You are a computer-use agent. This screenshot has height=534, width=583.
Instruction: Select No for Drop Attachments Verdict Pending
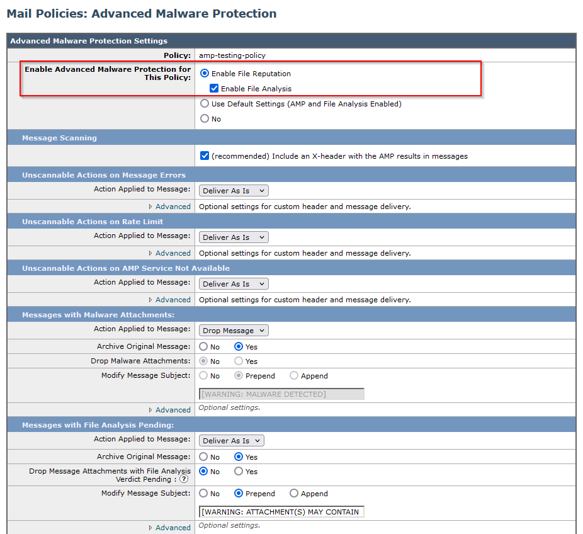pos(203,471)
